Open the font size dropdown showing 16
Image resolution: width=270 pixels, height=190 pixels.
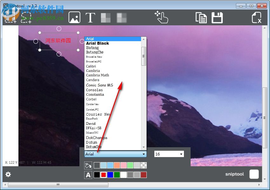169,154
